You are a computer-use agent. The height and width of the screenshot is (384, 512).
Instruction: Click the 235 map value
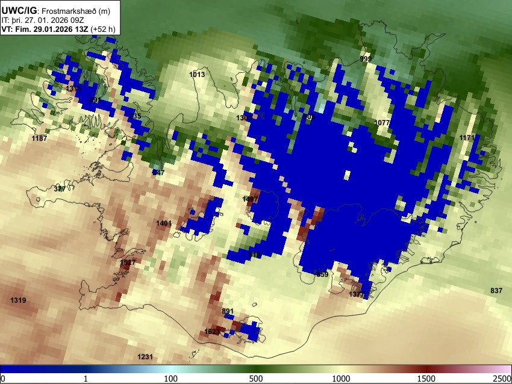[x=135, y=116]
